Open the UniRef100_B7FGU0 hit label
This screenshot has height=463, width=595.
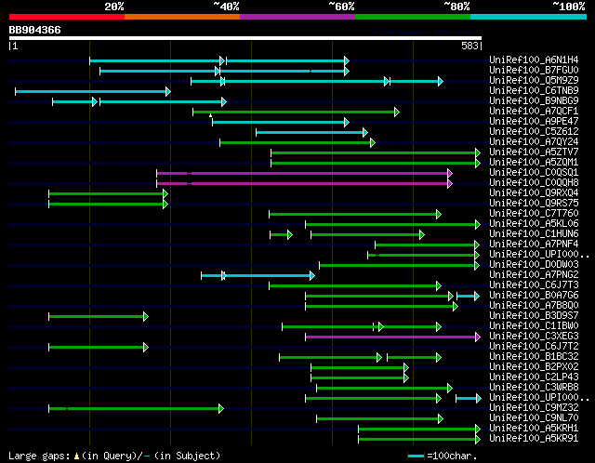click(x=534, y=71)
